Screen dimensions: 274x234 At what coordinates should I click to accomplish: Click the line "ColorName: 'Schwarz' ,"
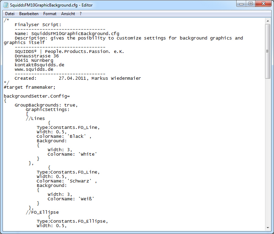67,181
